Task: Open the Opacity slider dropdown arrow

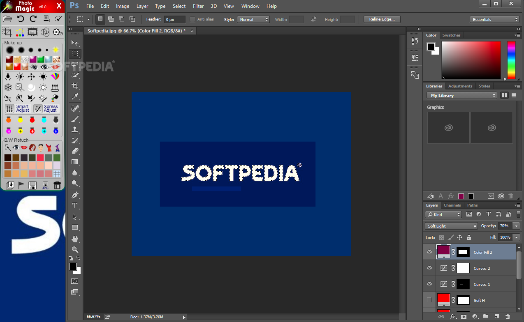Action: pyautogui.click(x=516, y=226)
